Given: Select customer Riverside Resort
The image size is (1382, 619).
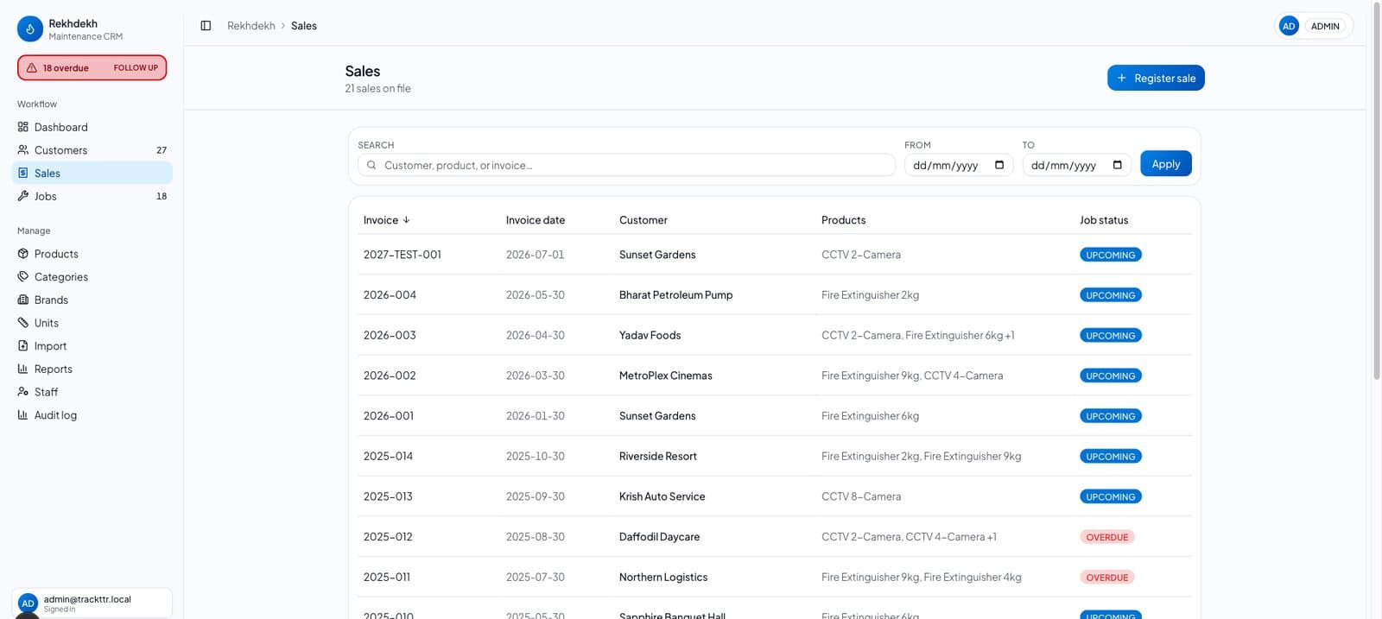Looking at the screenshot, I should 658,456.
